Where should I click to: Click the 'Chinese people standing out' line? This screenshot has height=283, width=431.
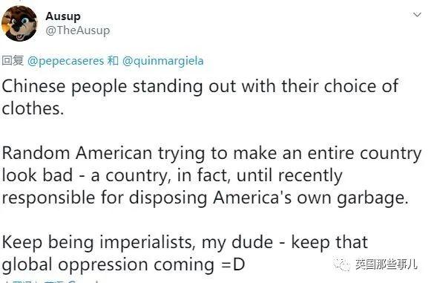(200, 86)
